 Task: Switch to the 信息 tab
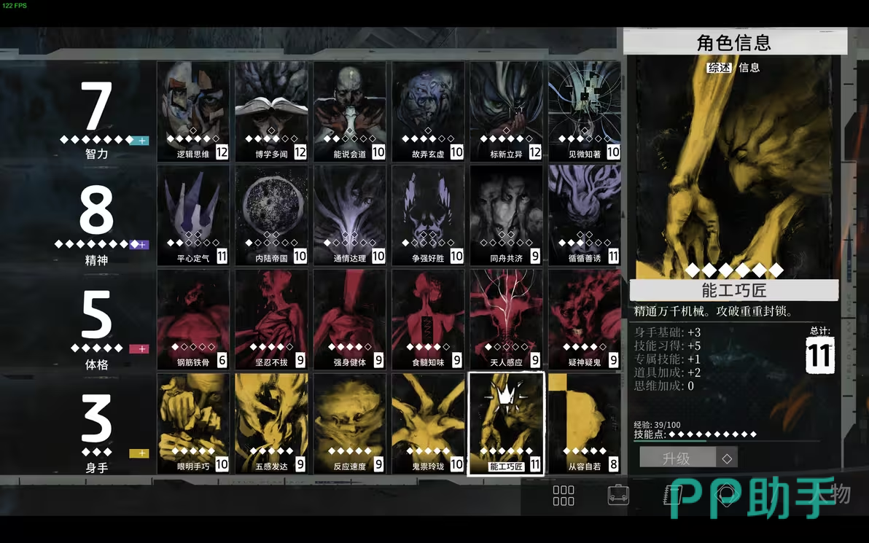(749, 68)
